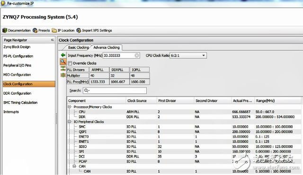
Task: Click DDRPLL frequency 1066.667 cell
Action: pyautogui.click(x=119, y=82)
